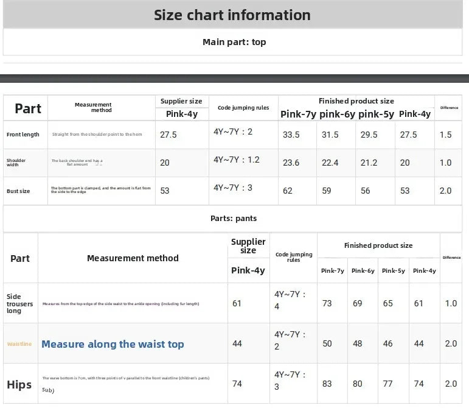Select the 'Supplier size' header in top table
This screenshot has height=408, width=469.
(x=181, y=101)
